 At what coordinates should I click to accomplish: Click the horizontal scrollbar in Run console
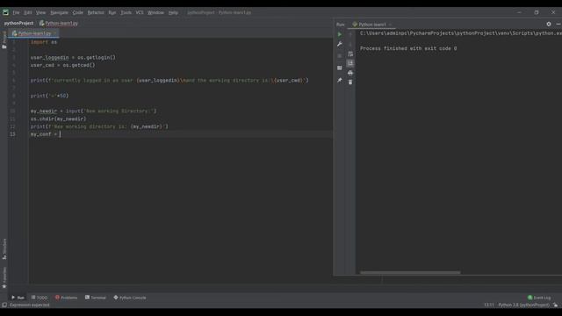coord(410,273)
